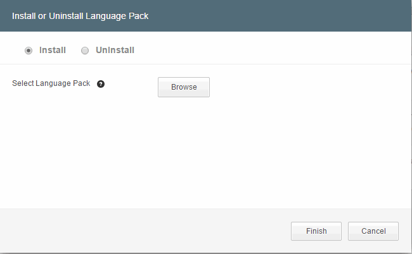This screenshot has height=254, width=412.
Task: Dismiss dialog using Cancel button
Action: [x=373, y=231]
